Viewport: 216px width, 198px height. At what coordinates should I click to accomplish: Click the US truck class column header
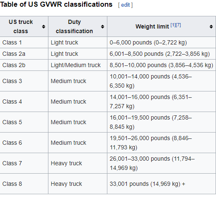(x=24, y=26)
